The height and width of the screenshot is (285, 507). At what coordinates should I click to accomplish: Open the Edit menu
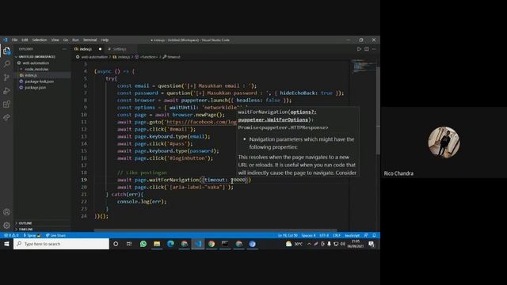coord(25,40)
